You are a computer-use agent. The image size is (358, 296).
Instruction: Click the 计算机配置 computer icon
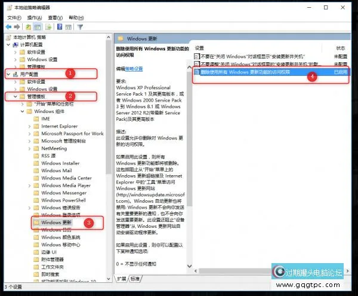coord(16,45)
